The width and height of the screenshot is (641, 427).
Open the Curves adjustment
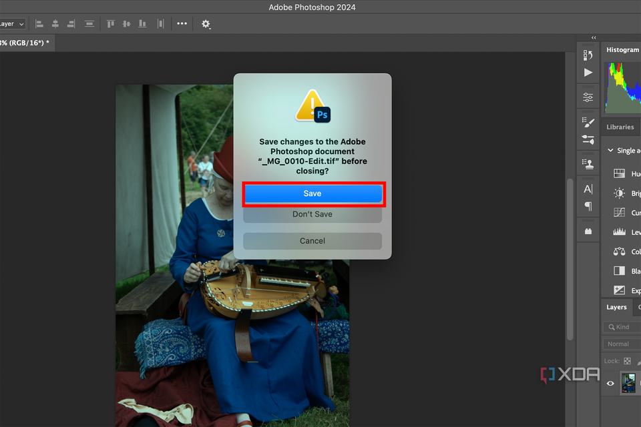click(620, 212)
